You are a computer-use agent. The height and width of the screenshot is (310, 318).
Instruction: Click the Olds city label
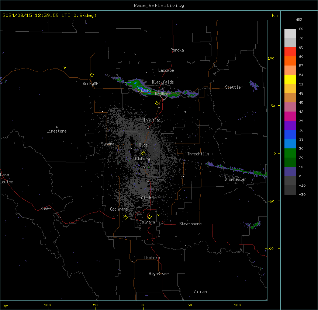click(143, 145)
